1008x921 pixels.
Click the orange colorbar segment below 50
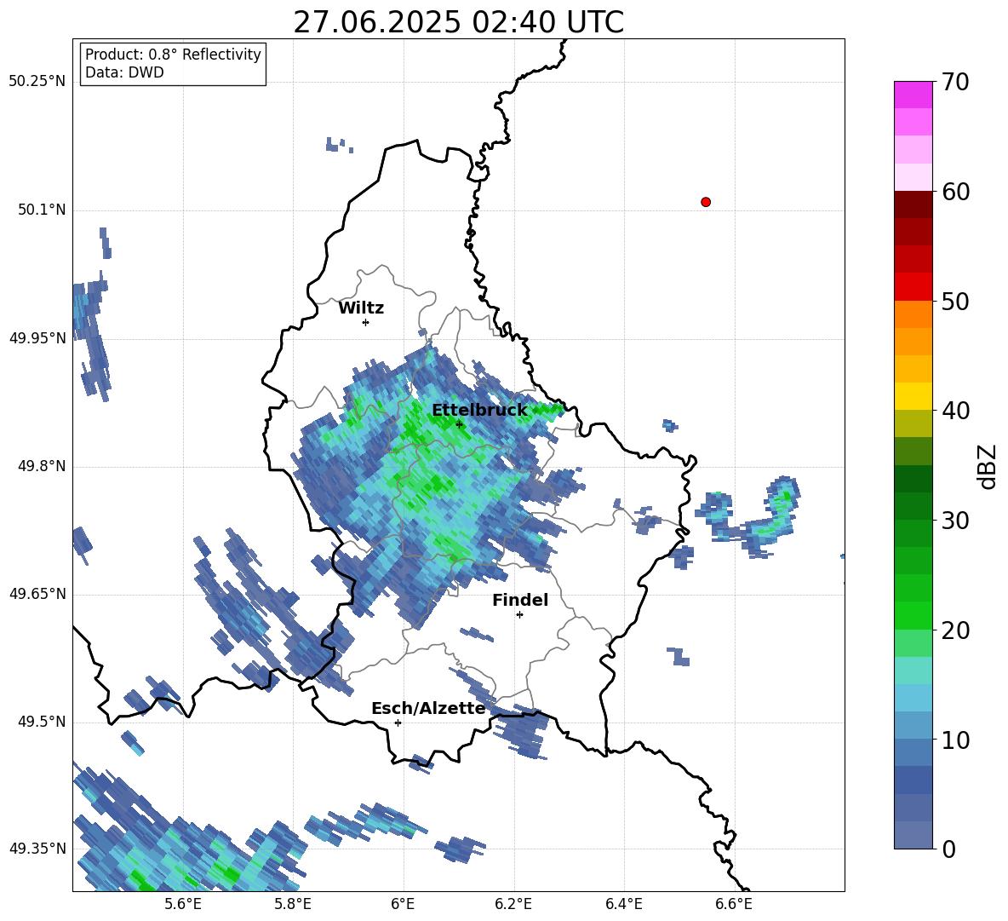tap(913, 314)
